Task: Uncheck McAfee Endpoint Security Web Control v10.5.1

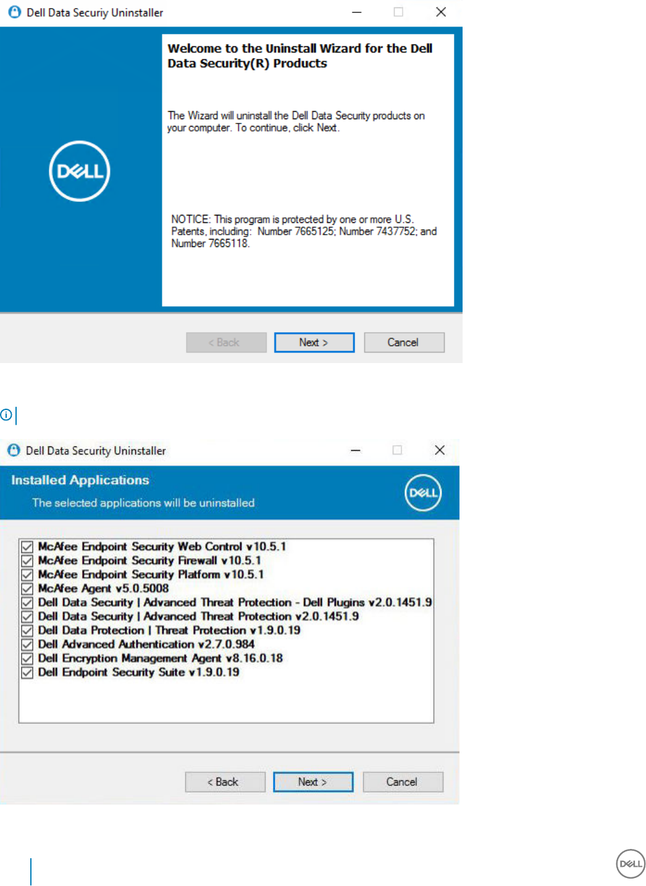Action: tap(27, 547)
